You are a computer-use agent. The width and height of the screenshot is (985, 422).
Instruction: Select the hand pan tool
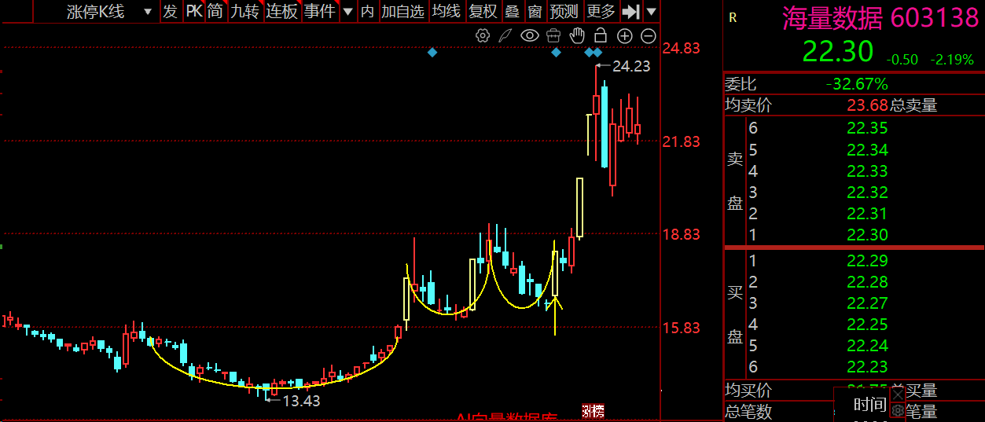[577, 35]
